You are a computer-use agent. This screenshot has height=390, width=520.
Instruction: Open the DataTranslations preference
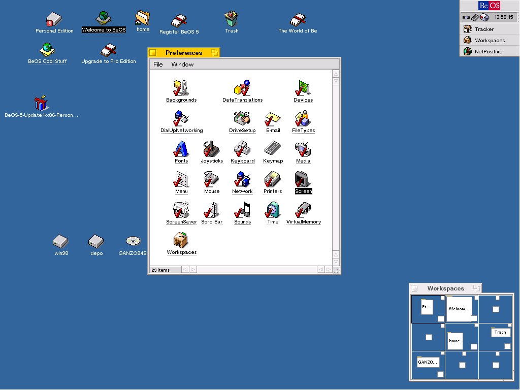tap(242, 88)
